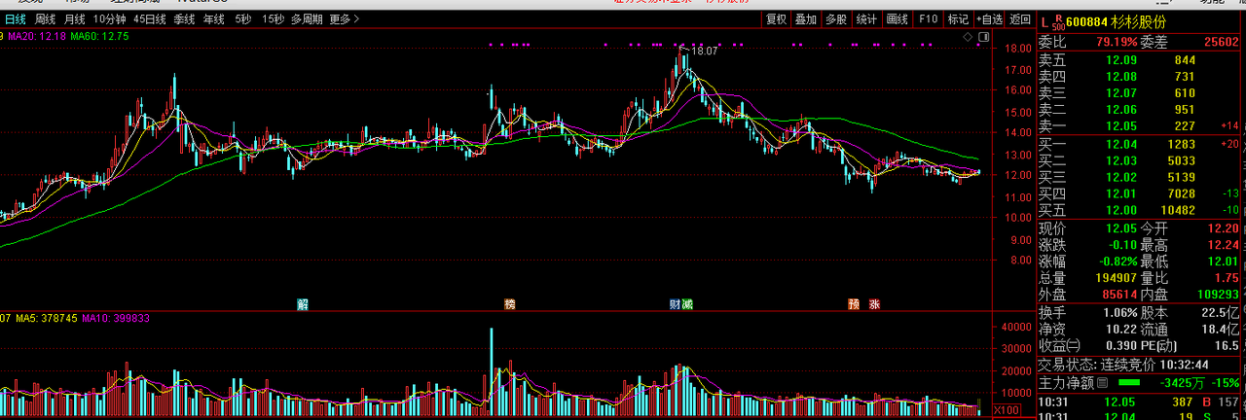Click the PE(动) 16.5 value
This screenshot has width=1246, height=420.
(1227, 346)
